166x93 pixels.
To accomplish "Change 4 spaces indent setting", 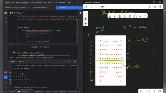I will point(63,91).
